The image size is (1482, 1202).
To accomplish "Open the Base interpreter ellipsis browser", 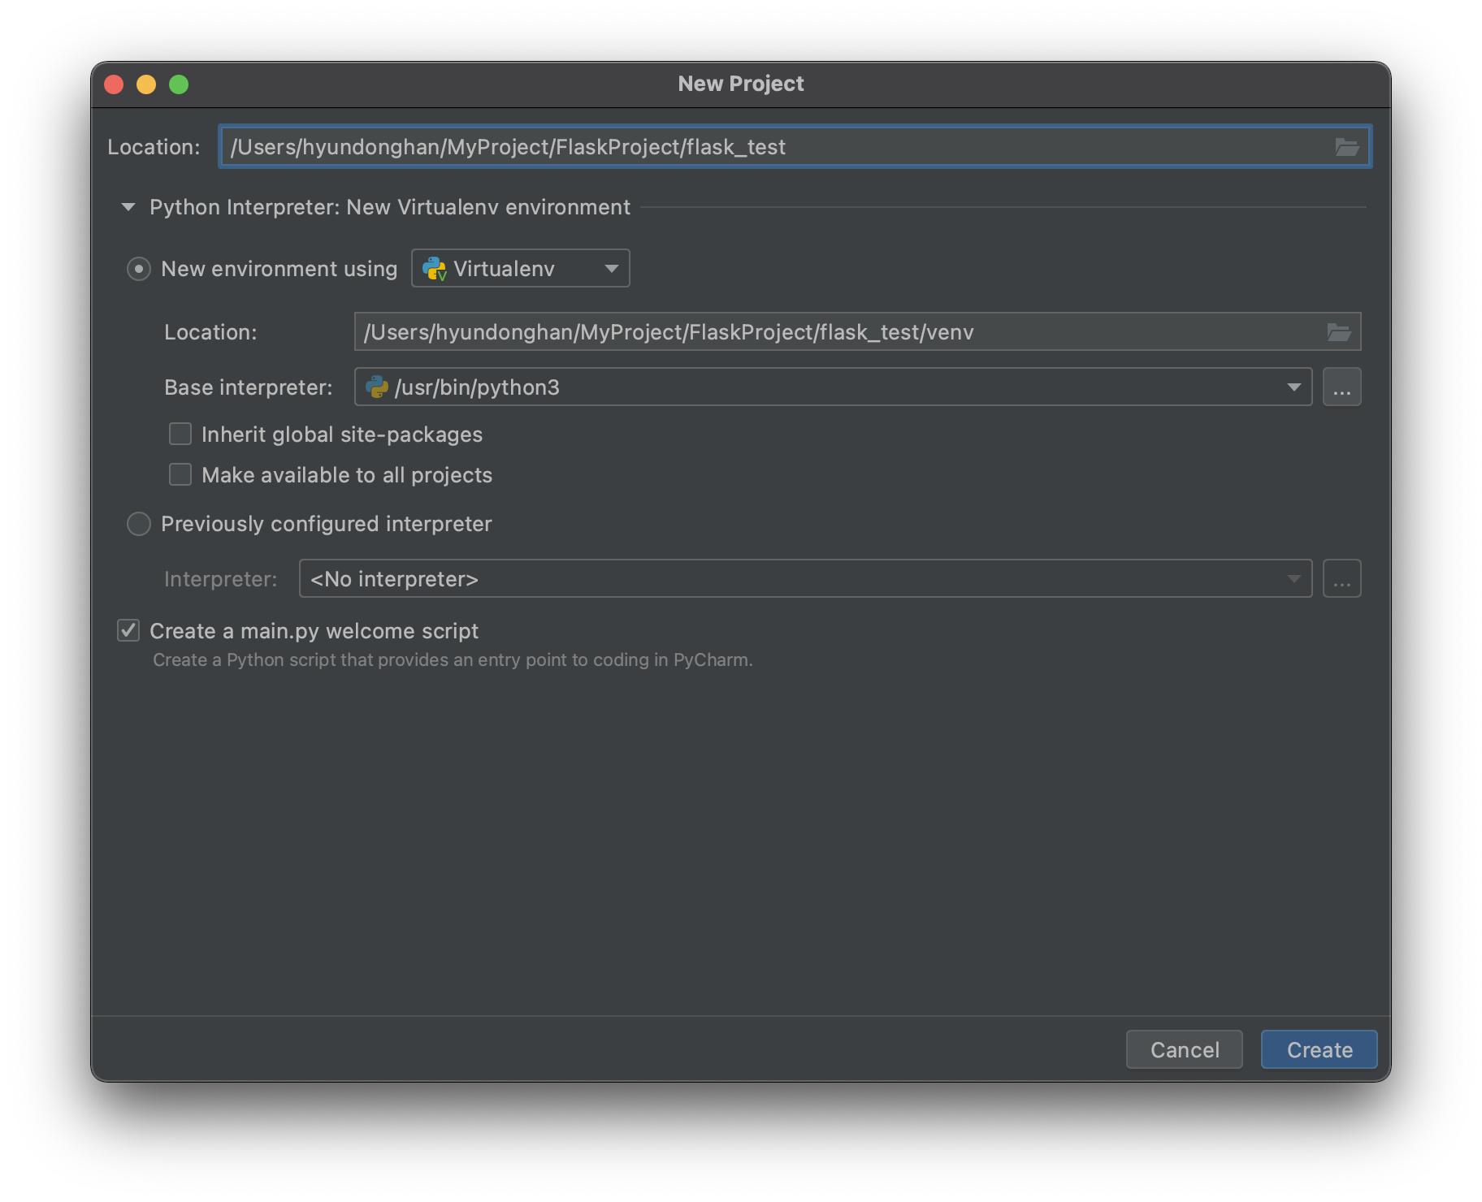I will pos(1341,387).
